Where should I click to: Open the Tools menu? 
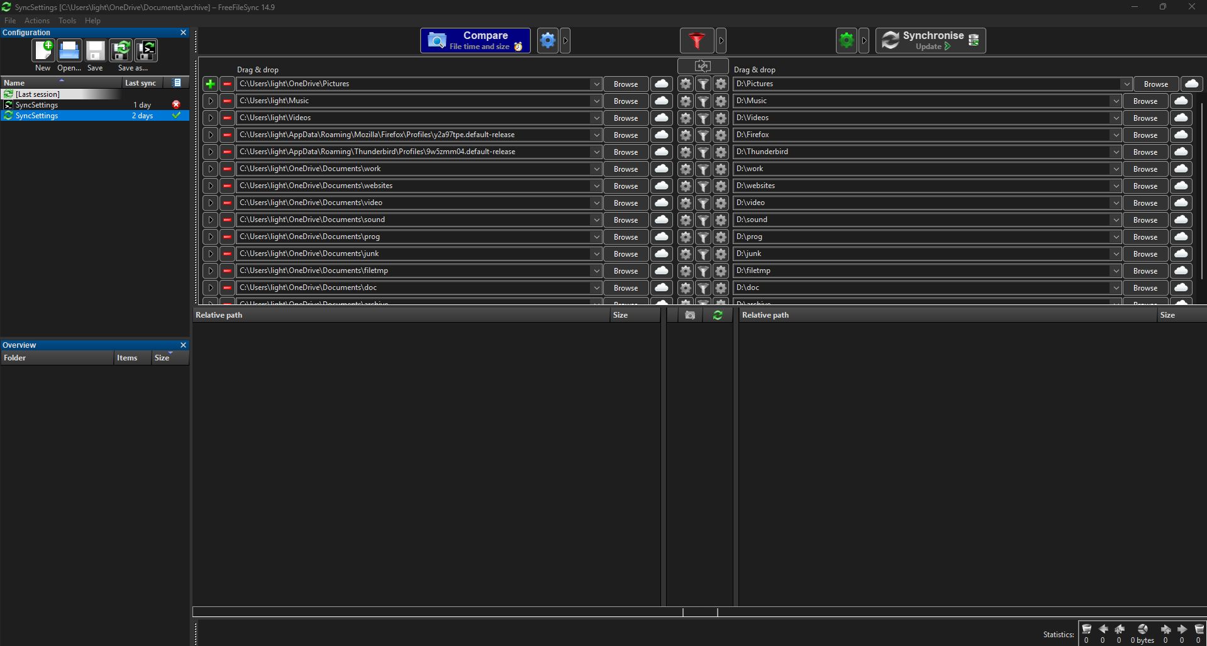(x=67, y=21)
